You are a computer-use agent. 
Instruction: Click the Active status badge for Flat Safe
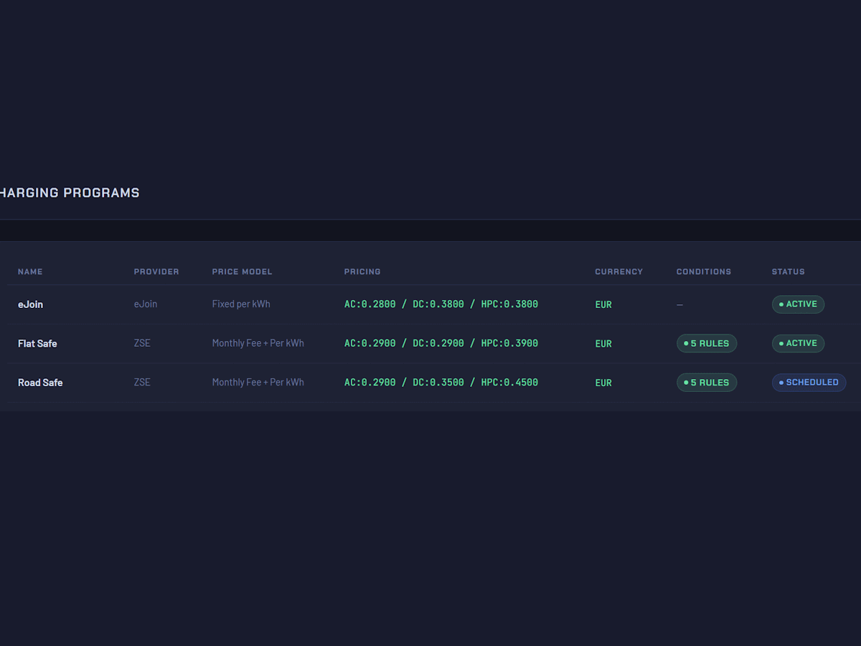(798, 344)
